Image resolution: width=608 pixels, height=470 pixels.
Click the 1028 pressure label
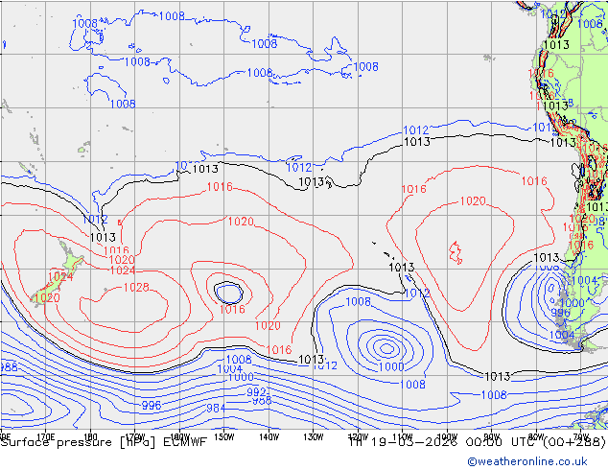pos(136,288)
